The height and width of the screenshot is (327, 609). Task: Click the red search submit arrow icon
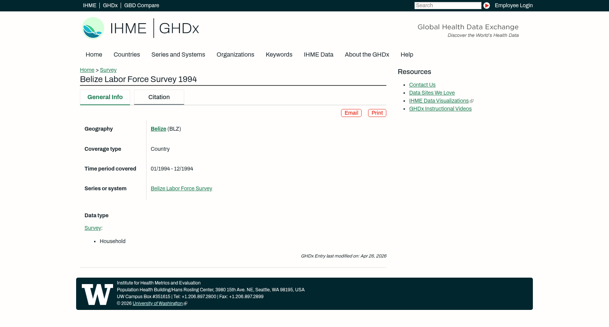click(x=486, y=6)
